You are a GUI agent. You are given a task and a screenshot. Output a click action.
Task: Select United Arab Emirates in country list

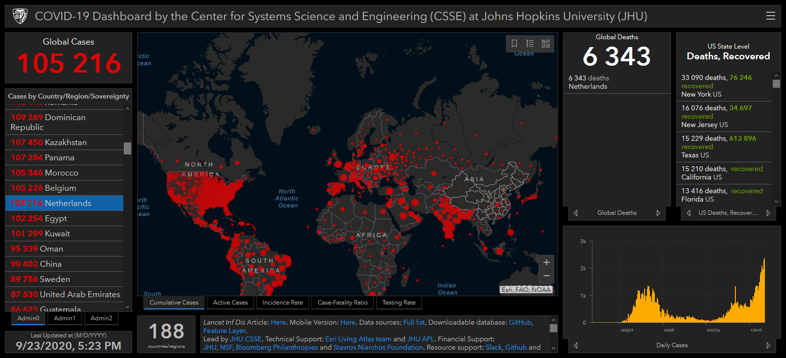click(x=64, y=294)
